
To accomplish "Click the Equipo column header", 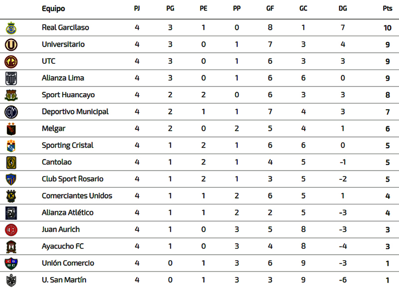I will coord(53,9).
